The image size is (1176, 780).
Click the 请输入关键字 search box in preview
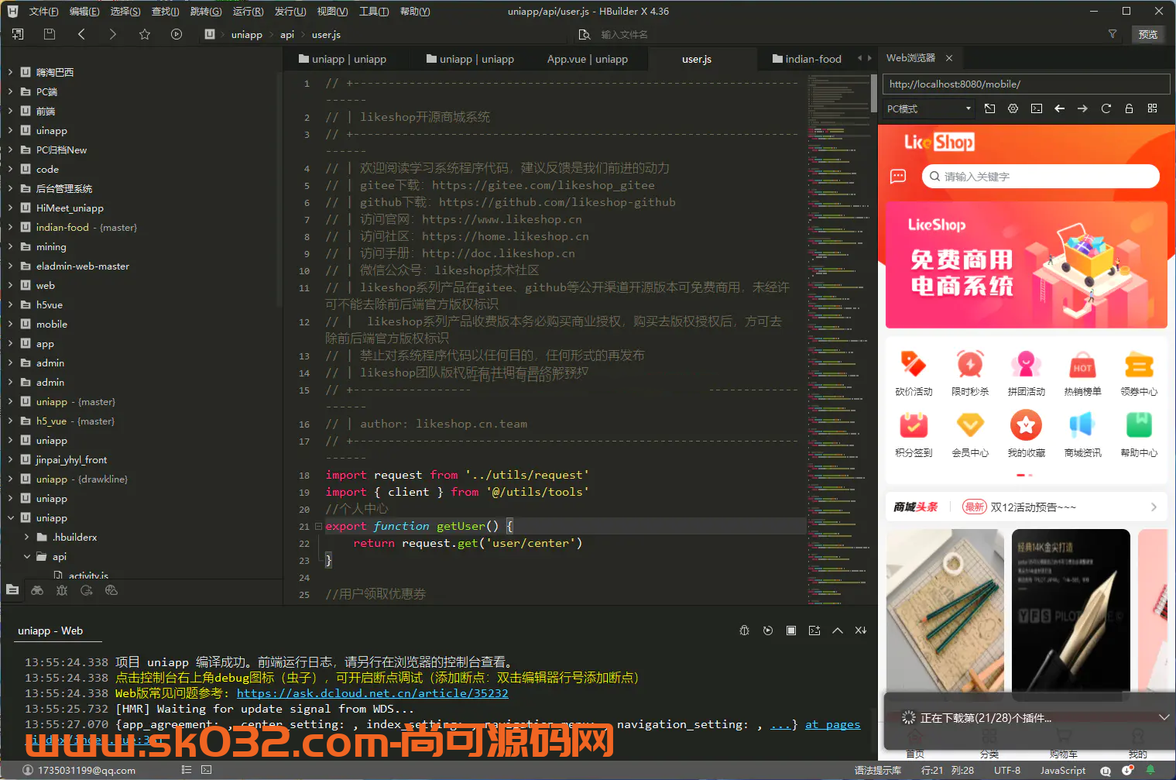tap(1041, 177)
